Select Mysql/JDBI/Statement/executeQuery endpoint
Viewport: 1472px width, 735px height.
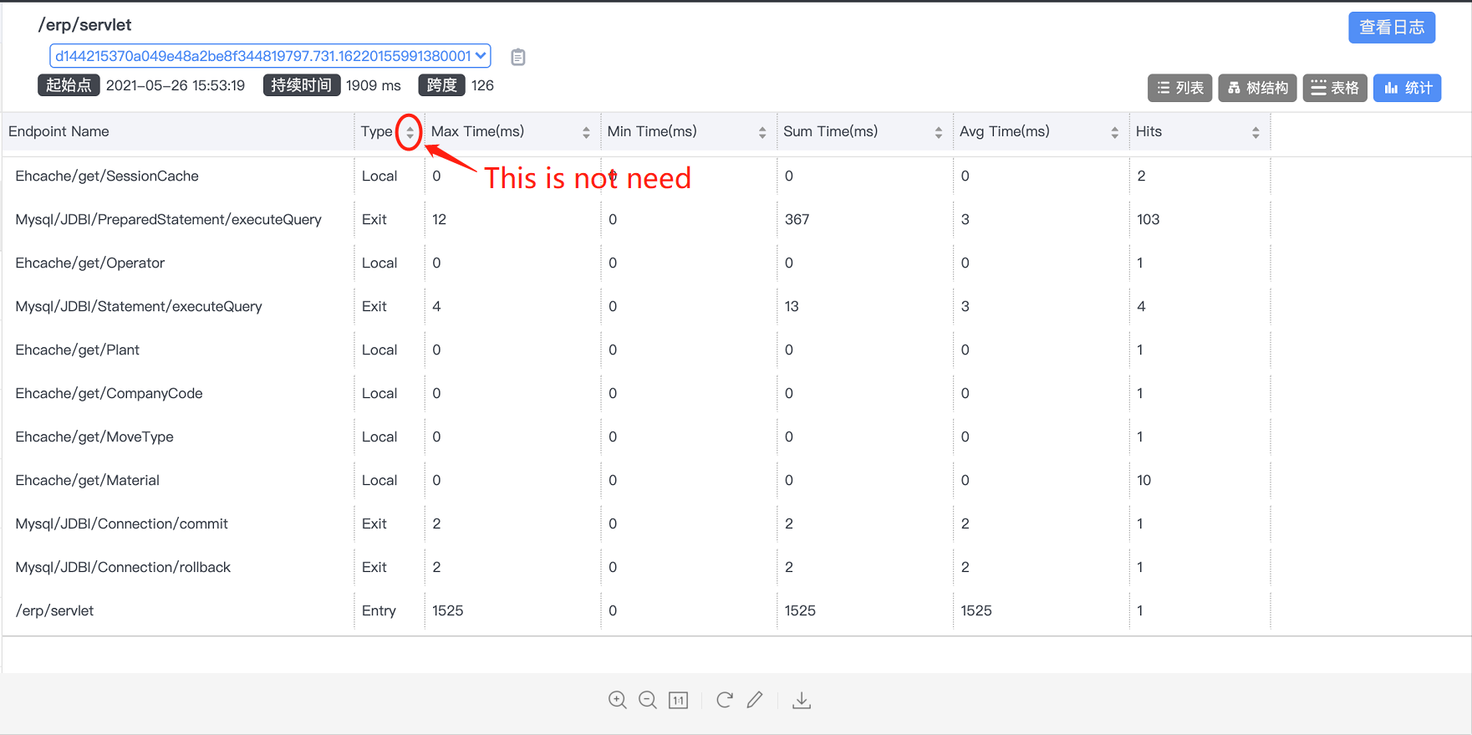139,306
